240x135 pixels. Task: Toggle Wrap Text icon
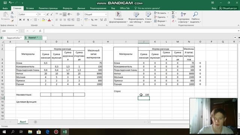tap(78, 14)
